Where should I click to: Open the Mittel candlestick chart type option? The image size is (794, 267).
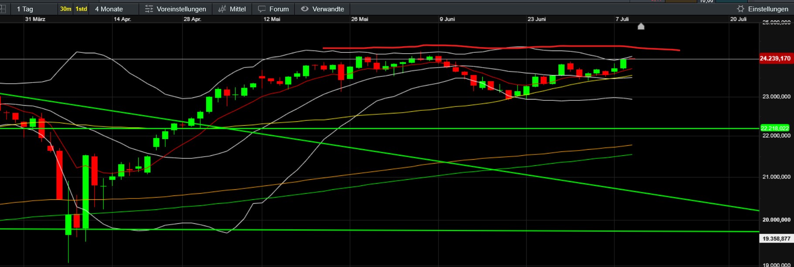click(232, 9)
